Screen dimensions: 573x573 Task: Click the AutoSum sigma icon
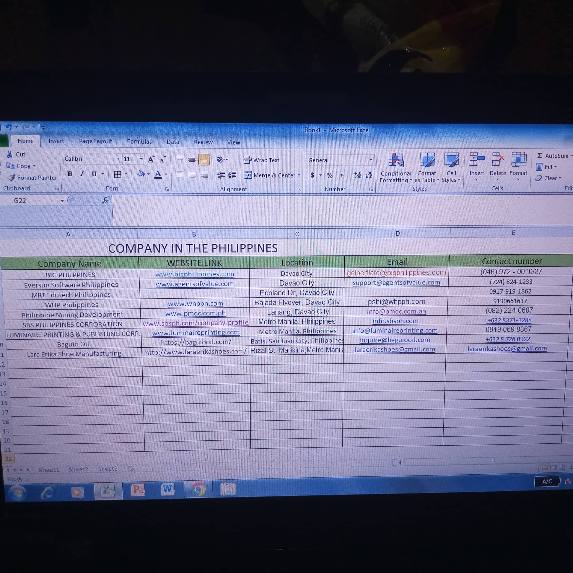point(540,155)
